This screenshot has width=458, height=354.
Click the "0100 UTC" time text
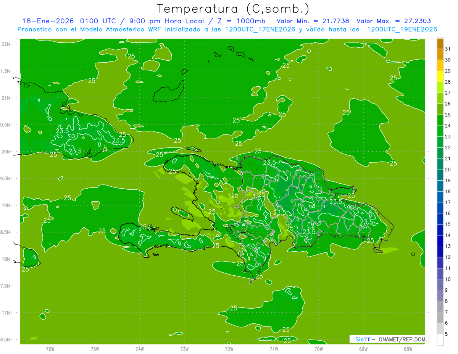[98, 21]
